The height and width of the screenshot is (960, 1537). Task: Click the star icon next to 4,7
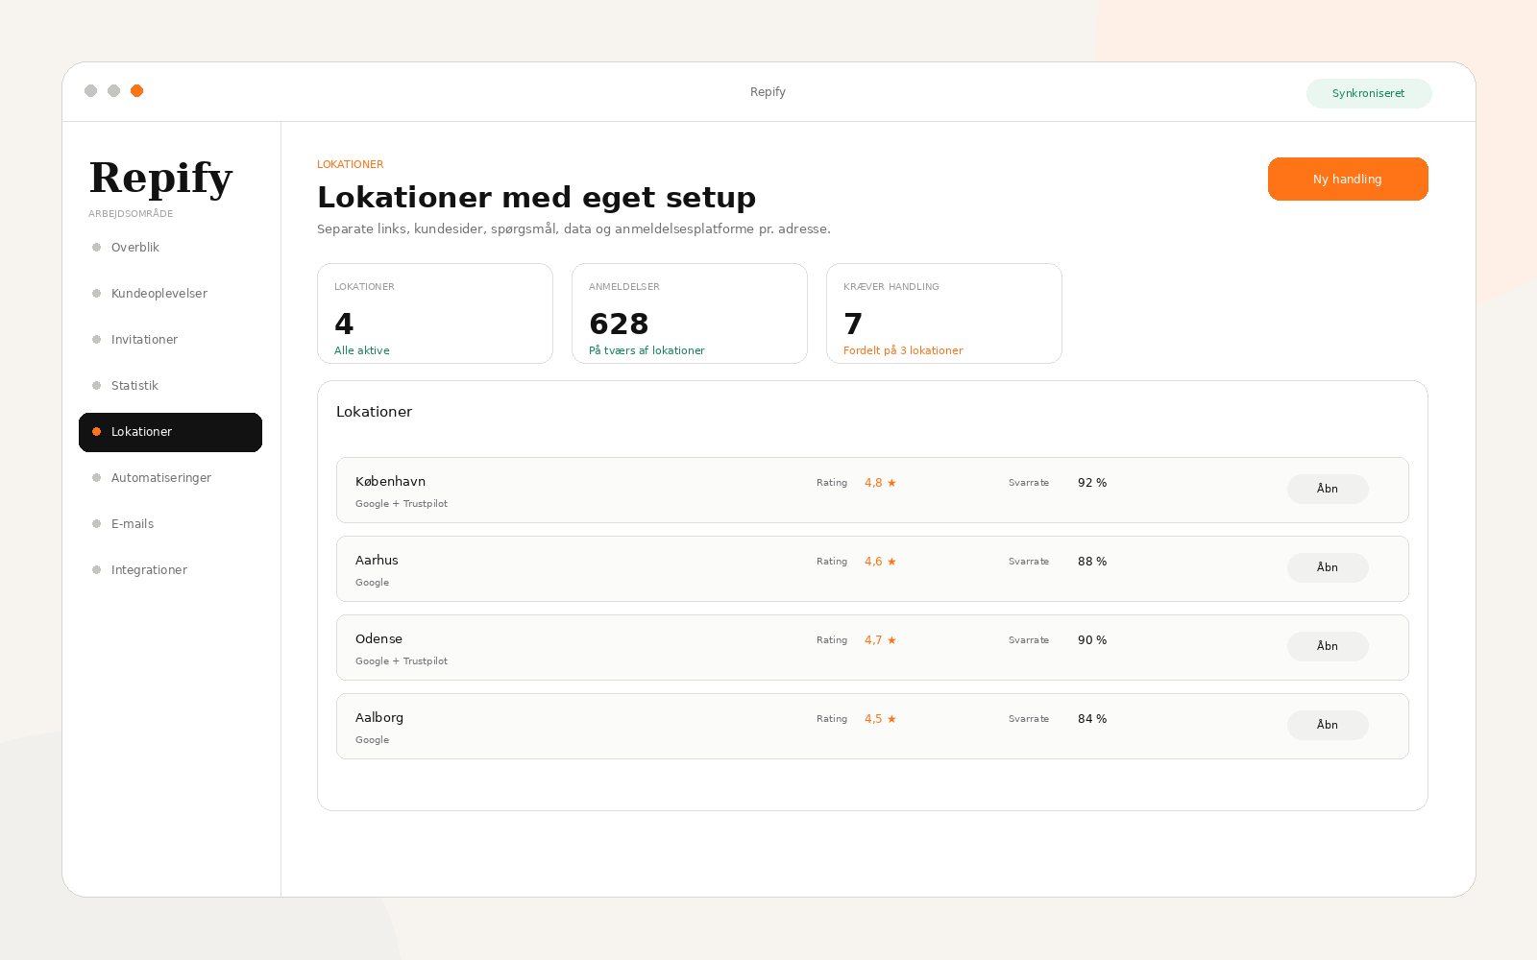tap(891, 640)
